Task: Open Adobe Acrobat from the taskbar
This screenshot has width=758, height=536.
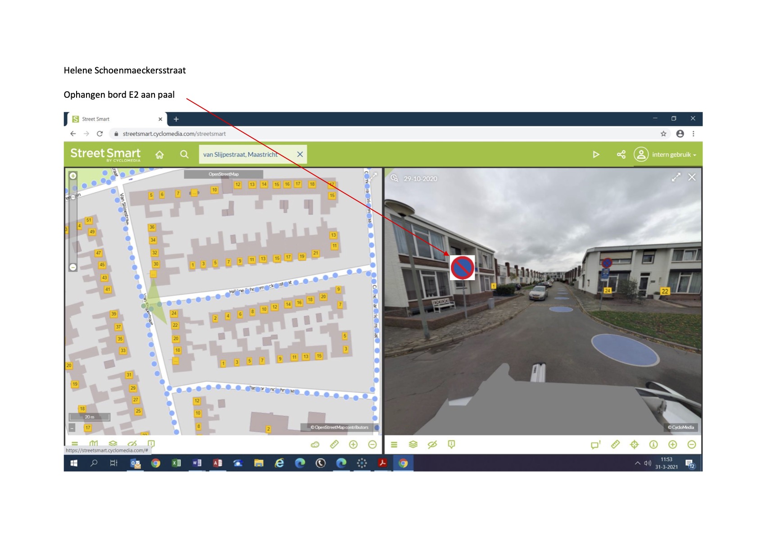Action: pos(382,463)
